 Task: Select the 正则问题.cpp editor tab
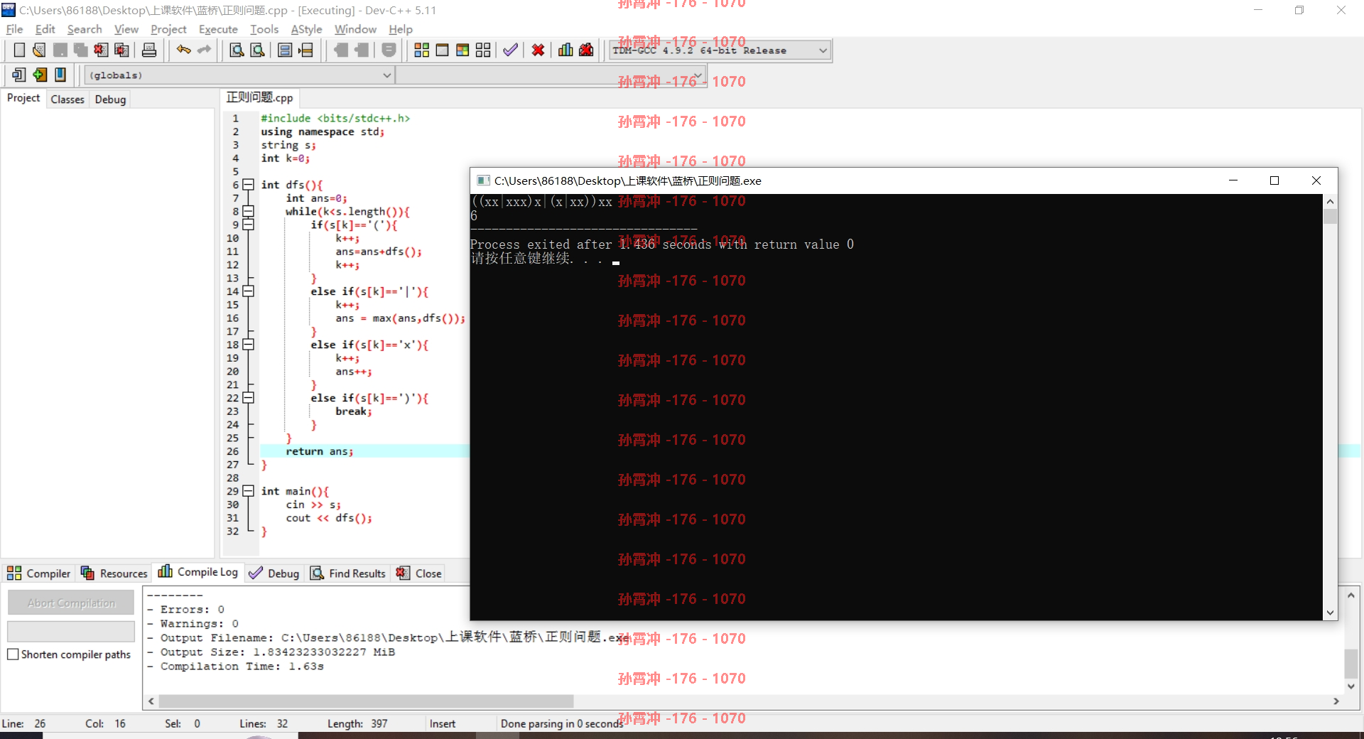259,98
